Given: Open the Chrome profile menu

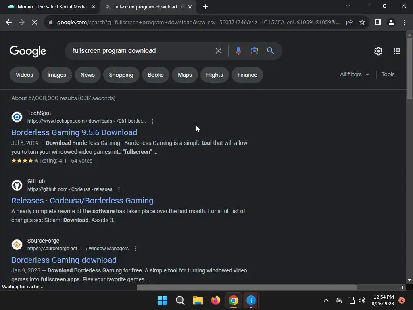Looking at the screenshot, I should pyautogui.click(x=391, y=23).
